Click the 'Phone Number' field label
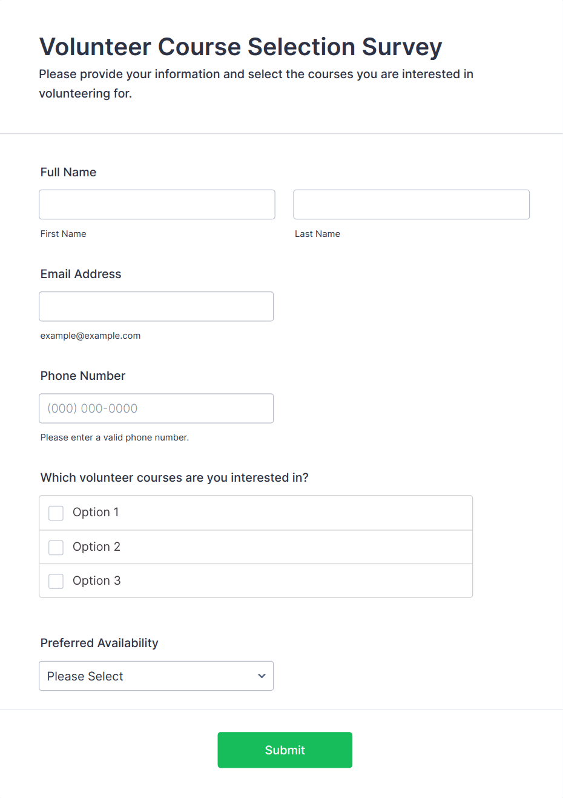The height and width of the screenshot is (798, 563). click(83, 376)
